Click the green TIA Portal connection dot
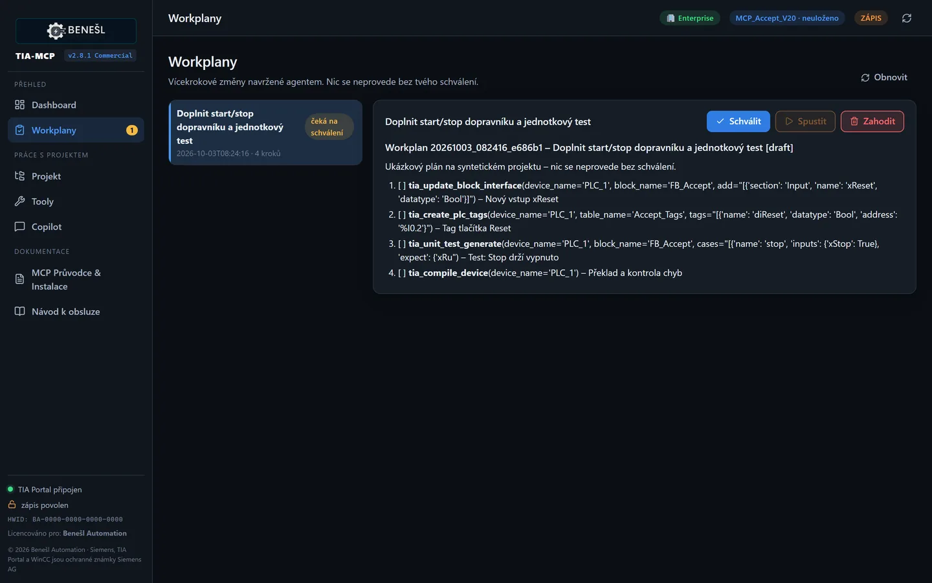 point(10,489)
